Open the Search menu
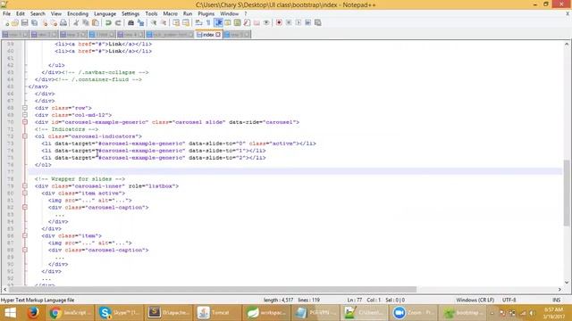This screenshot has height=321, width=572. click(38, 13)
